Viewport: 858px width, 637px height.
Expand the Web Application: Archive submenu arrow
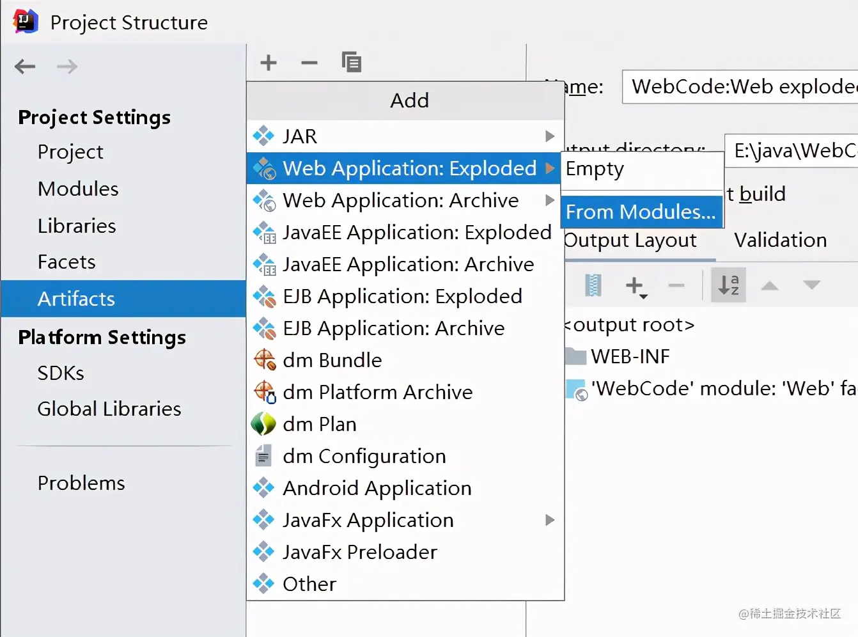click(x=549, y=200)
